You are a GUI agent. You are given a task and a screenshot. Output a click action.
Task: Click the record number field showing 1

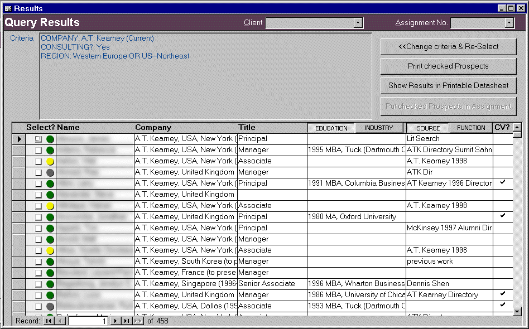pos(88,321)
